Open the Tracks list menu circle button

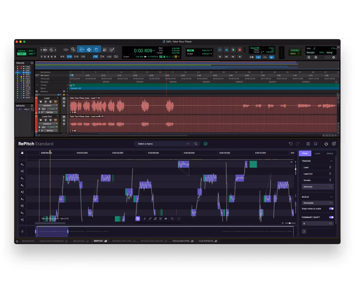click(32, 63)
